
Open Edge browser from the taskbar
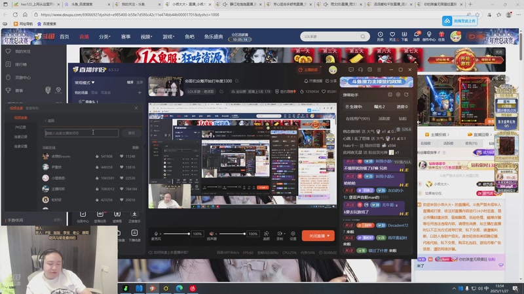[179, 288]
